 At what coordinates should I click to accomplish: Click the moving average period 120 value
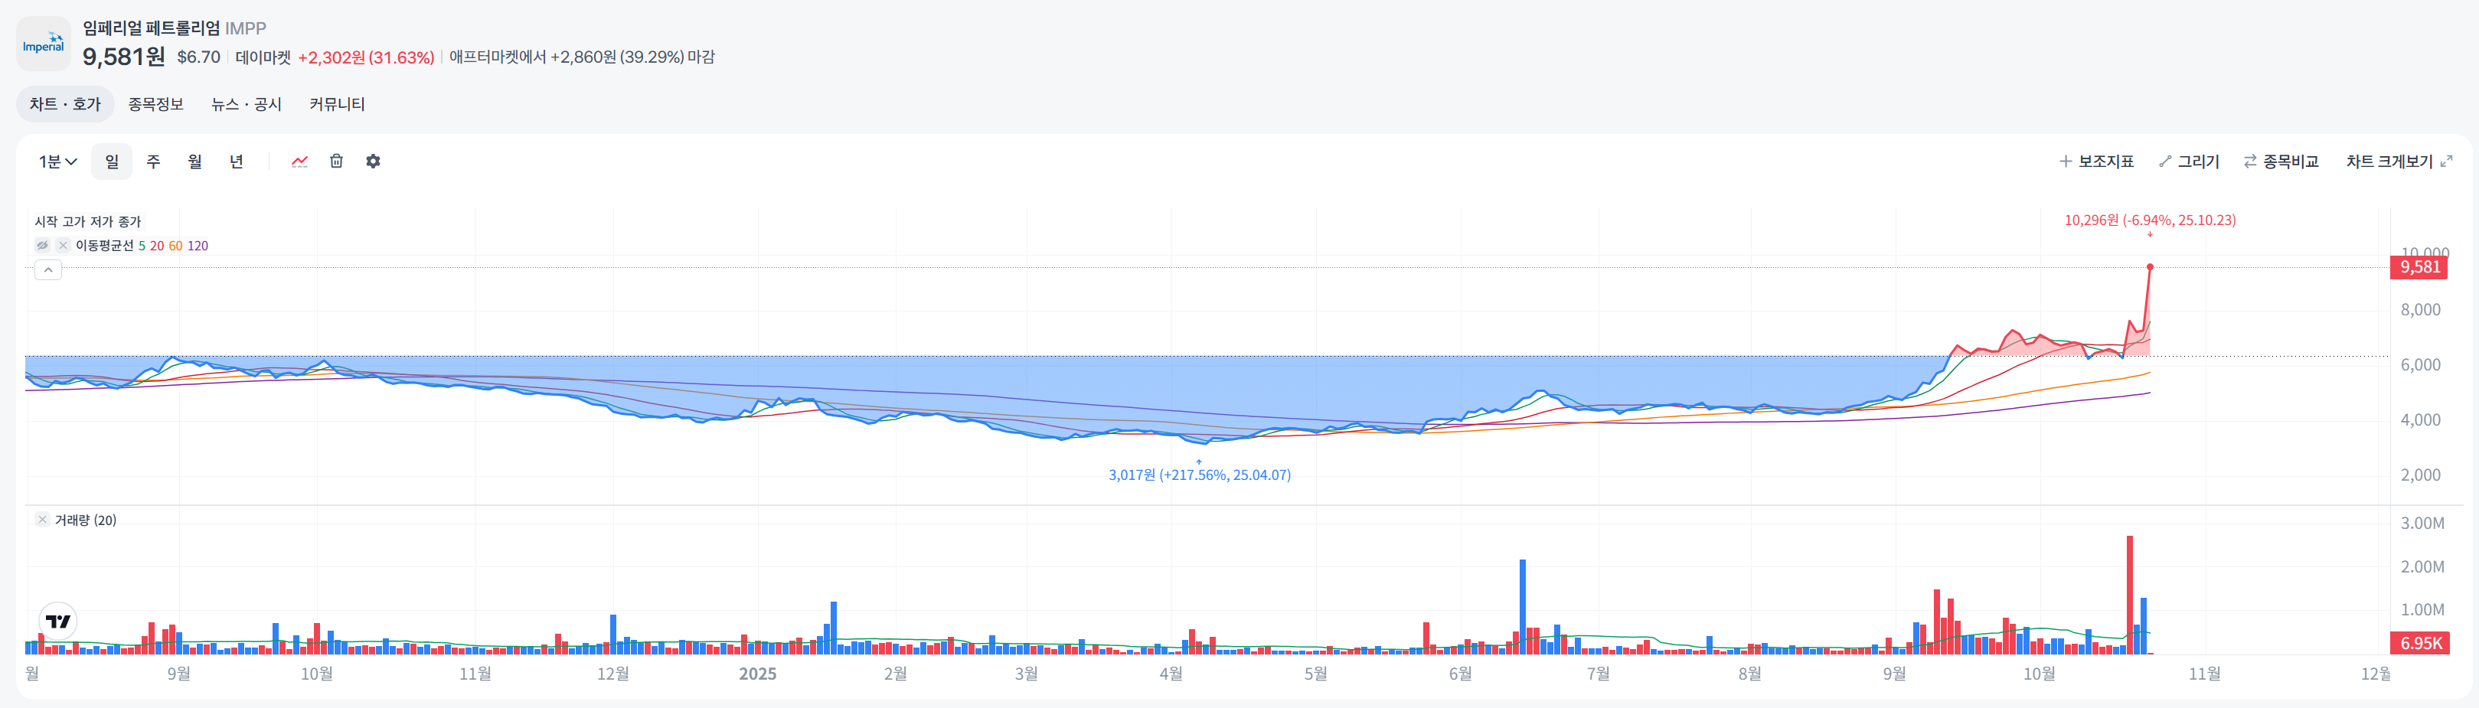[x=198, y=246]
